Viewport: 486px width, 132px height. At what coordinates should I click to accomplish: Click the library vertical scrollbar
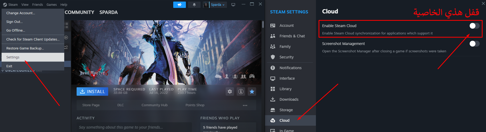click(263, 24)
